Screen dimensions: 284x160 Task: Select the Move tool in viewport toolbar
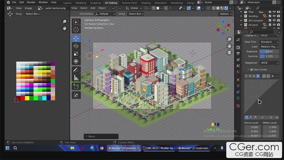(x=76, y=38)
